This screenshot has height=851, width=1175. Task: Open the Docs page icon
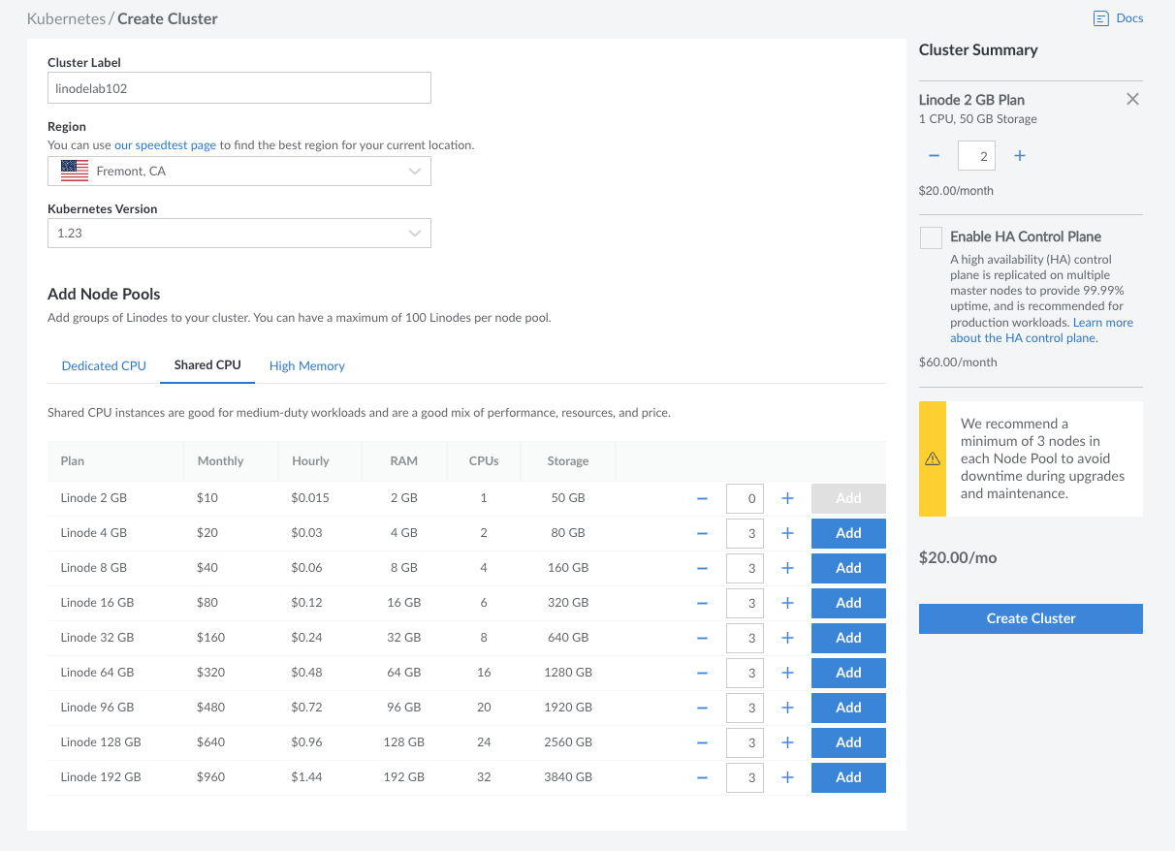[1100, 18]
